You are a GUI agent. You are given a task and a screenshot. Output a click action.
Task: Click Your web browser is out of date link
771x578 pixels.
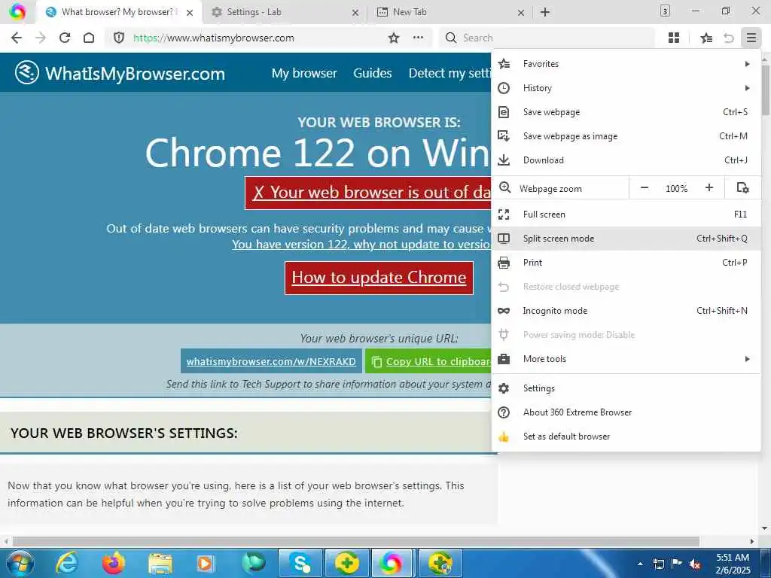click(367, 193)
